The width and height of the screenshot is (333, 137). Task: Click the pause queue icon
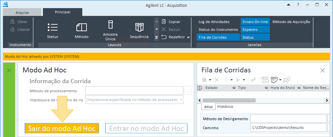point(226,80)
